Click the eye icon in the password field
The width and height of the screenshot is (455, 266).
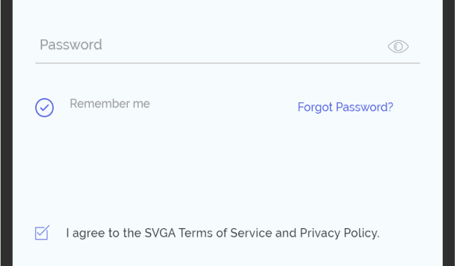398,46
